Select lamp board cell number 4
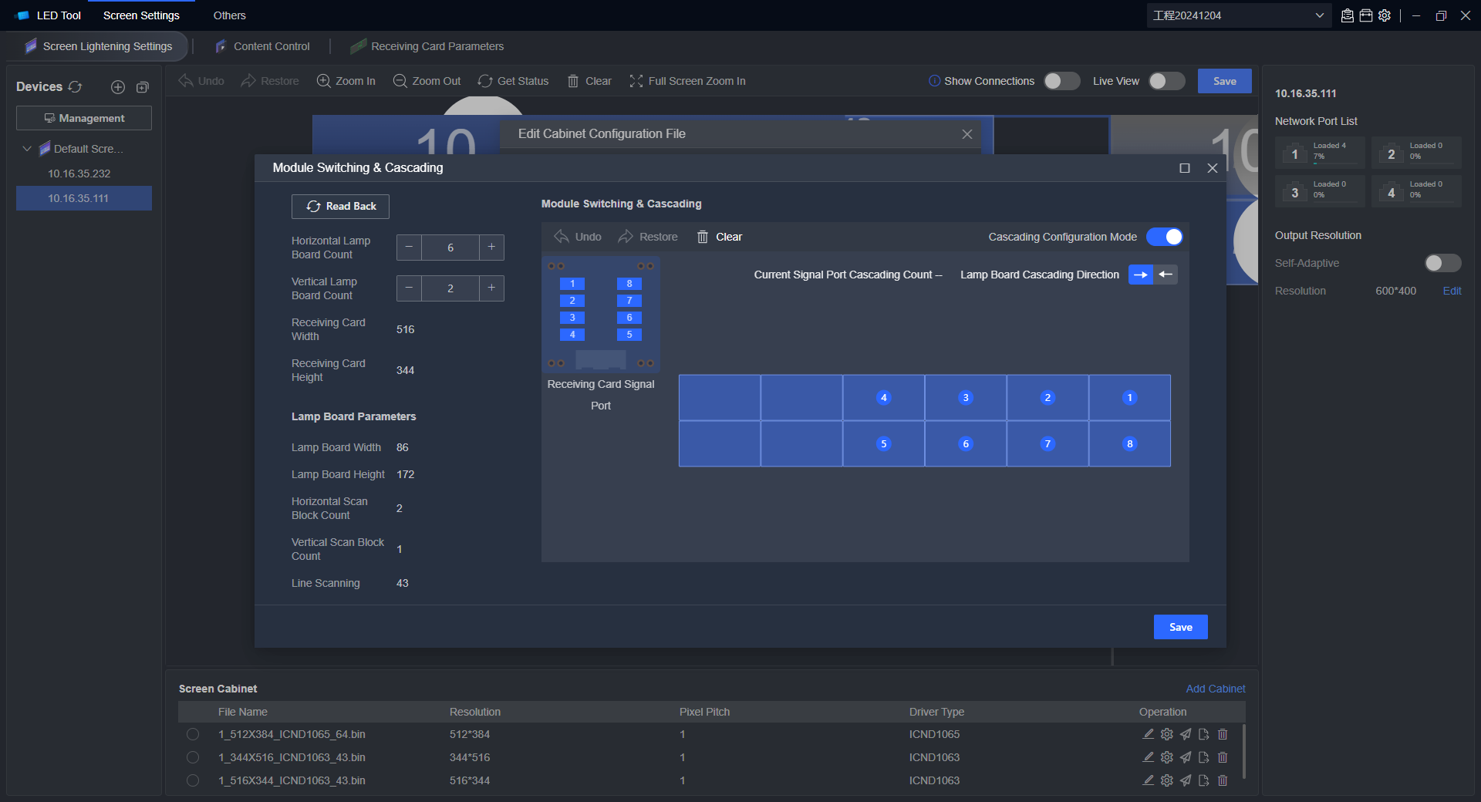Image resolution: width=1481 pixels, height=802 pixels. click(x=883, y=398)
